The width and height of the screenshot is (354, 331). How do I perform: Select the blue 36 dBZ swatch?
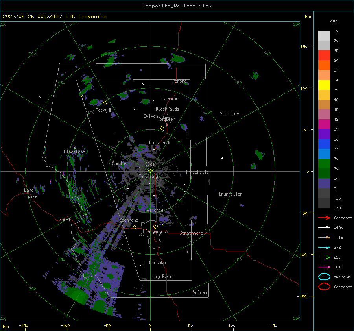(324, 144)
